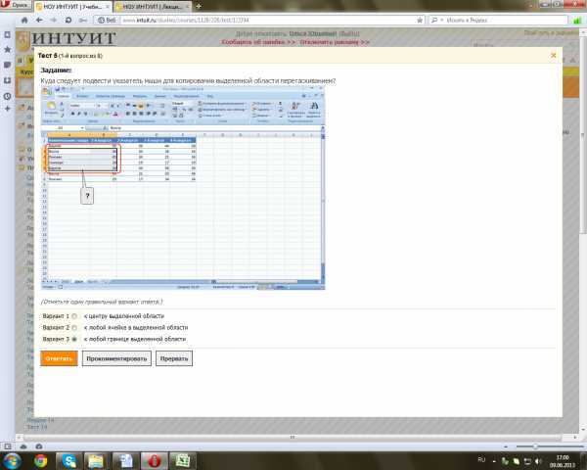This screenshot has width=587, height=470.
Task: Close the Тест 5 dialog
Action: [x=554, y=56]
